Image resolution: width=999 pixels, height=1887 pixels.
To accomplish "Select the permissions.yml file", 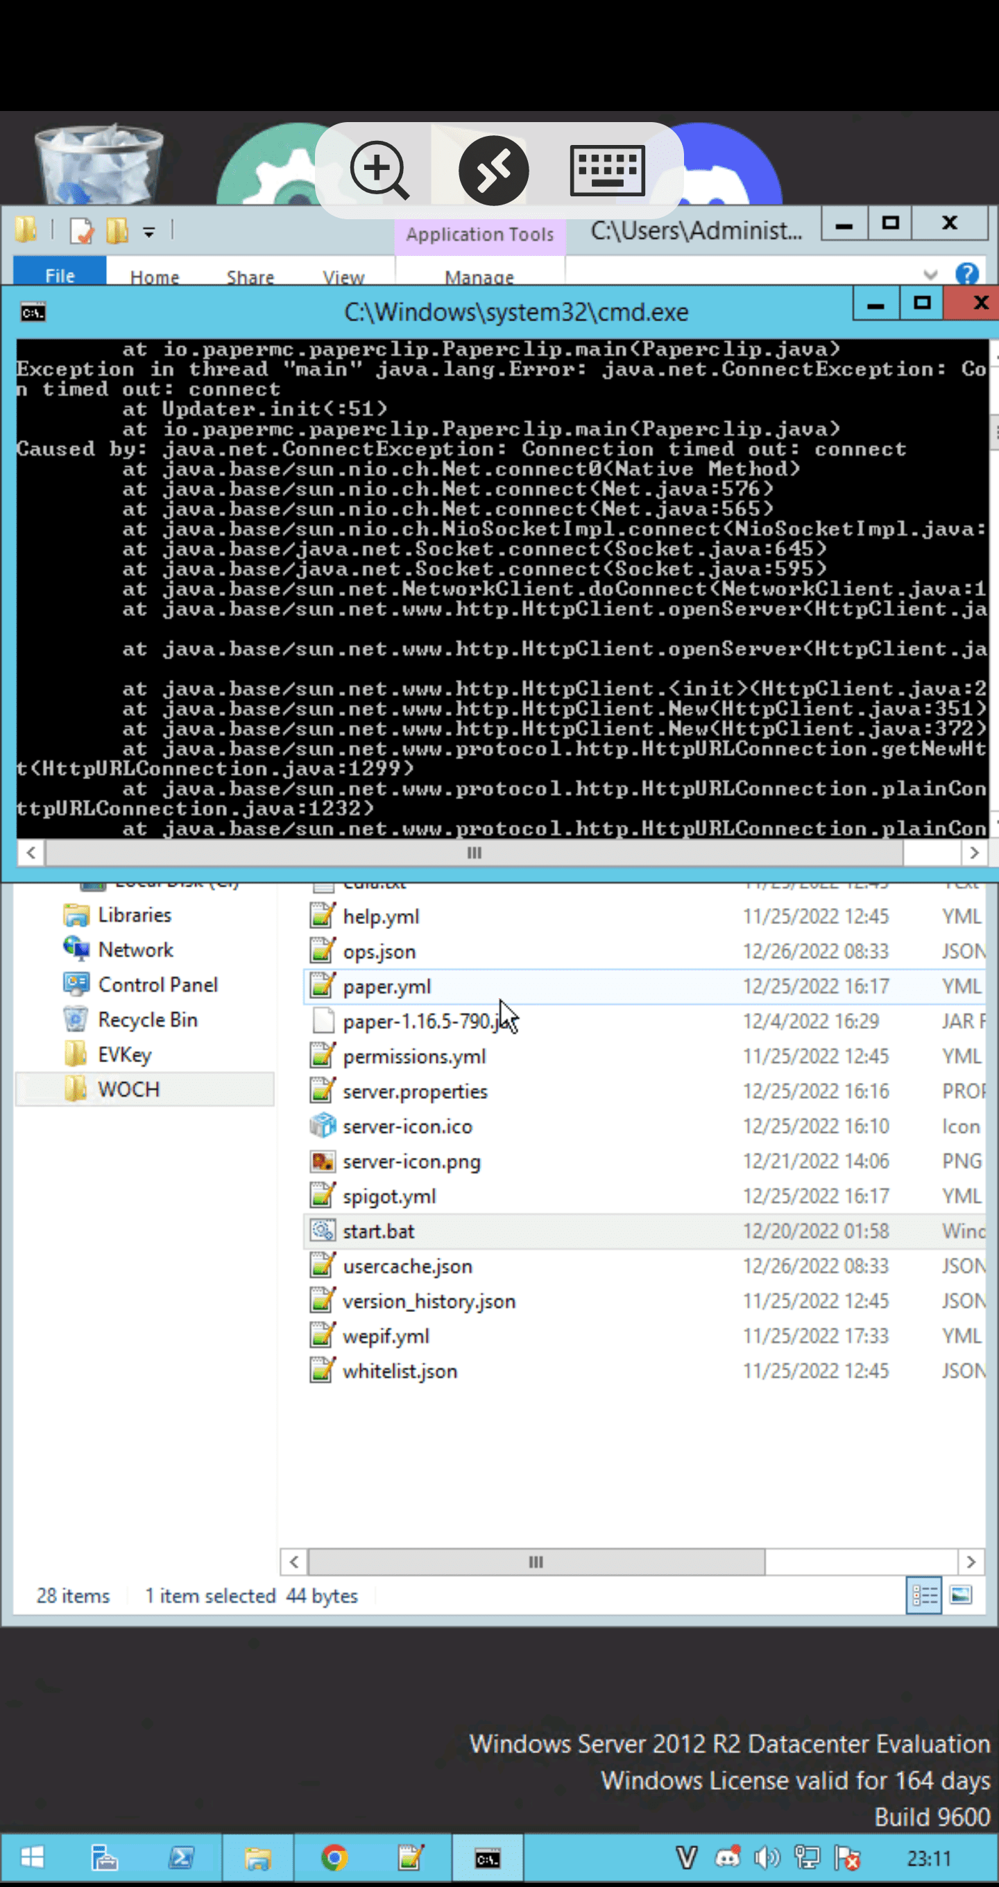I will coord(413,1057).
